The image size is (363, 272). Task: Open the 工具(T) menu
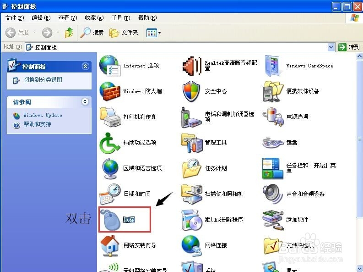(x=121, y=18)
